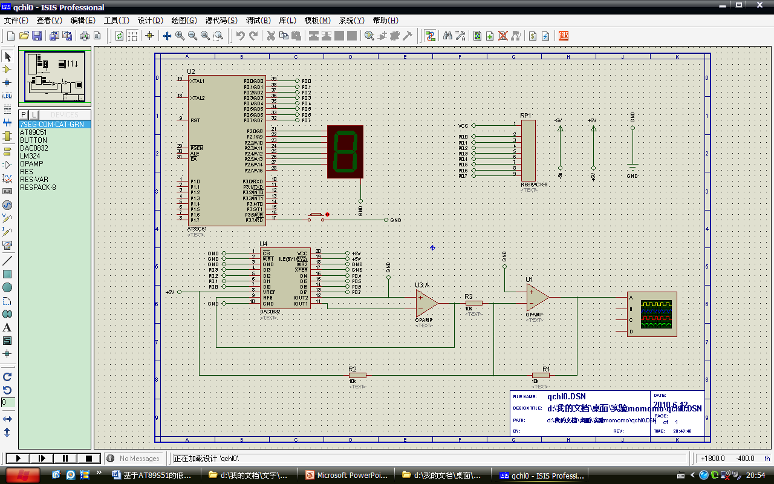Open property assignment tool
This screenshot has height=484, width=774.
(x=460, y=36)
